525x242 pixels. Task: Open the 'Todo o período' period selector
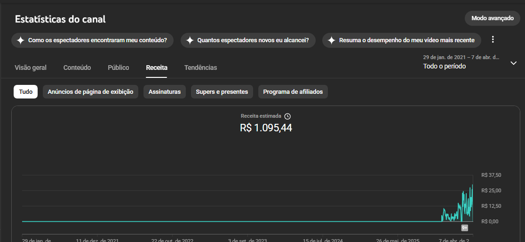[x=444, y=66]
